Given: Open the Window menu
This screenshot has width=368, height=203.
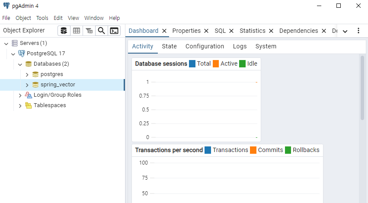Looking at the screenshot, I should click(x=94, y=18).
